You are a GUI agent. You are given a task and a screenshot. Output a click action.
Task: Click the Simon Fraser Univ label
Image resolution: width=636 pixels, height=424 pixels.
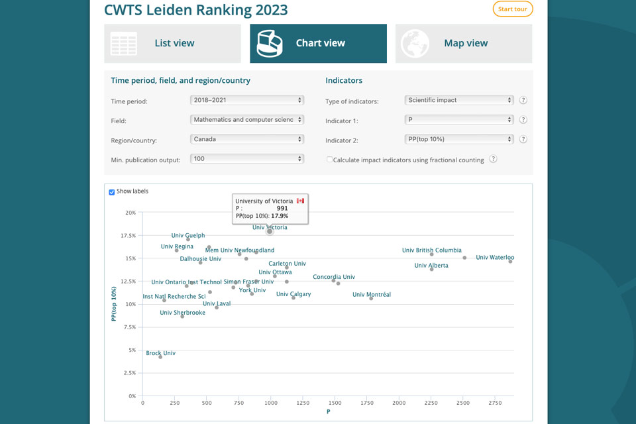tap(248, 282)
